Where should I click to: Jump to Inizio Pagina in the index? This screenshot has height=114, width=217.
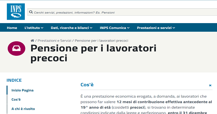click(x=22, y=90)
